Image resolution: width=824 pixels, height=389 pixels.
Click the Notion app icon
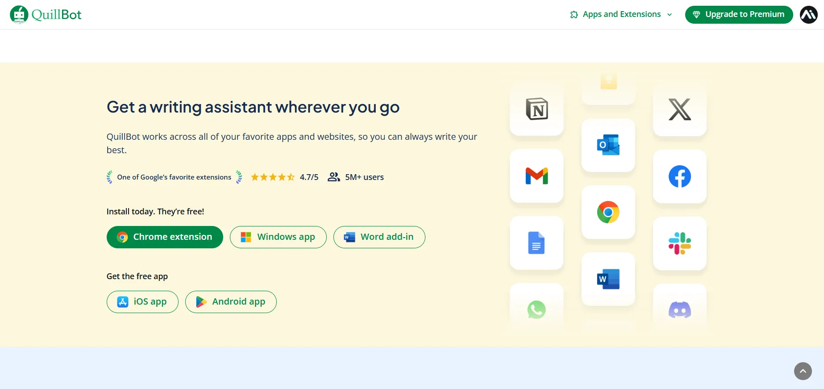(x=537, y=109)
